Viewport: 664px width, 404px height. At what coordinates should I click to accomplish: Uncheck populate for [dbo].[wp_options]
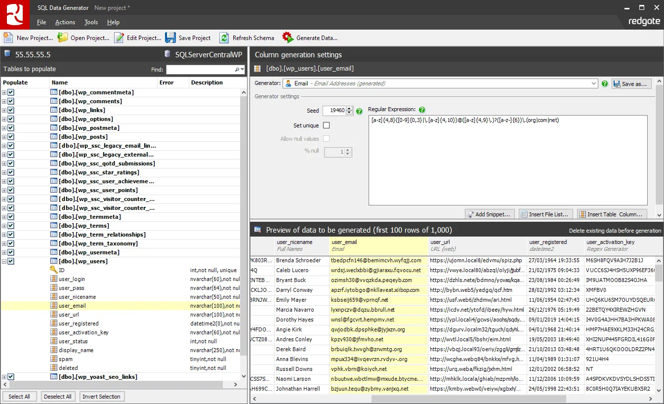11,119
